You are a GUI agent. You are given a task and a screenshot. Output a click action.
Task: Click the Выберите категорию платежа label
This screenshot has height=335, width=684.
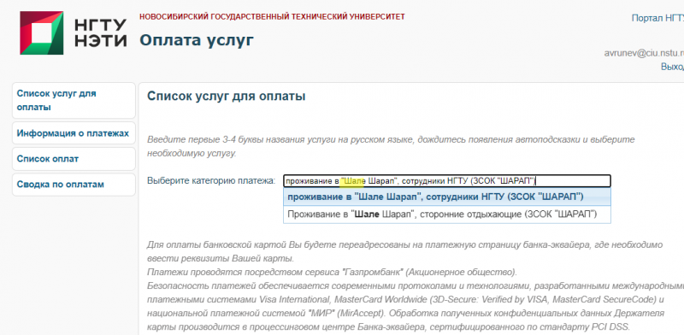click(x=211, y=180)
